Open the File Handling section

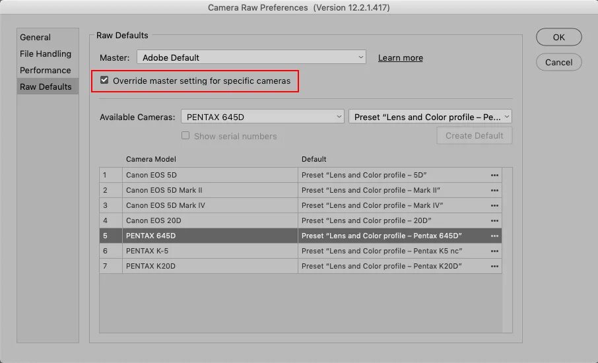(46, 54)
